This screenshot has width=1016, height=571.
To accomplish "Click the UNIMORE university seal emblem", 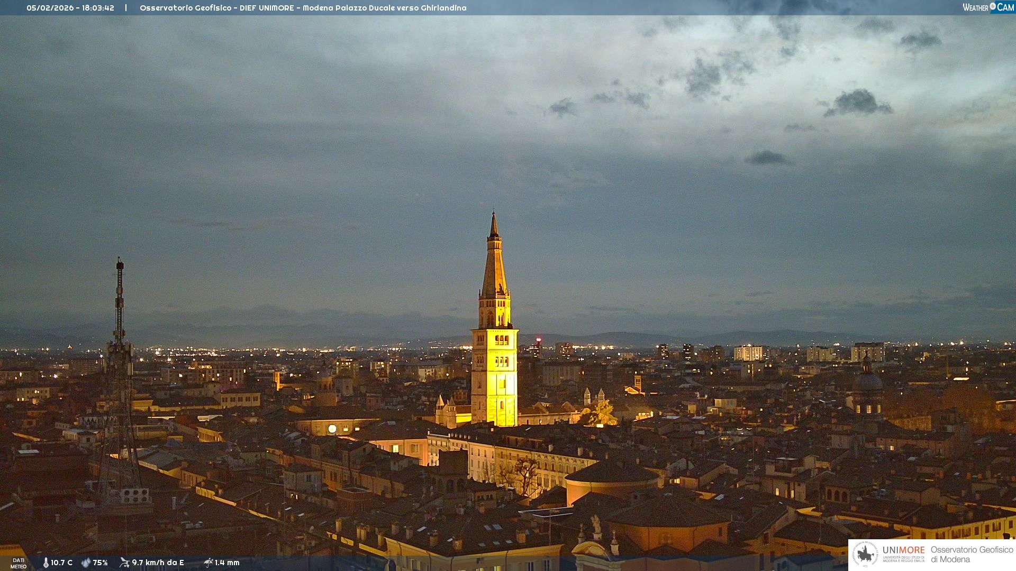I will (x=865, y=554).
